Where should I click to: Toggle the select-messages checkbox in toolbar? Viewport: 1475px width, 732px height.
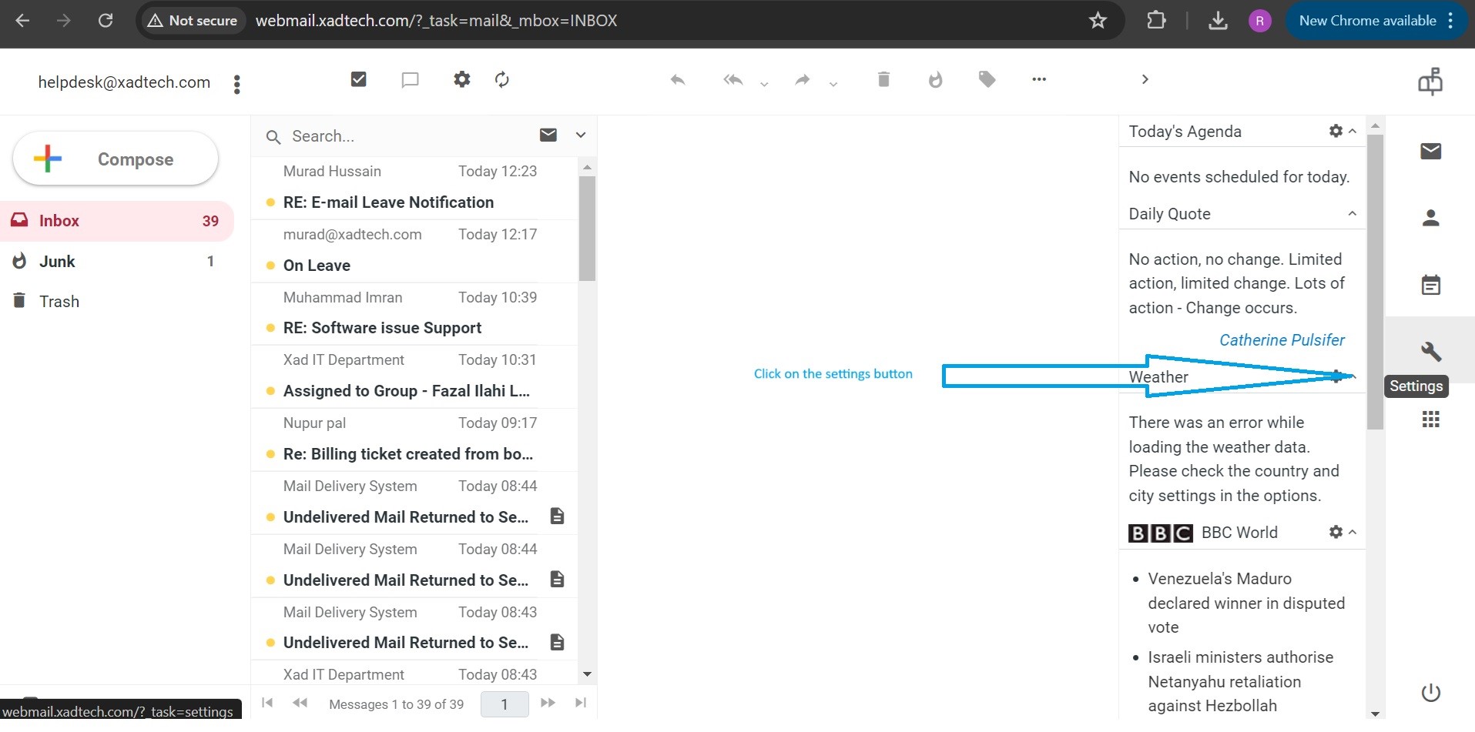tap(359, 79)
